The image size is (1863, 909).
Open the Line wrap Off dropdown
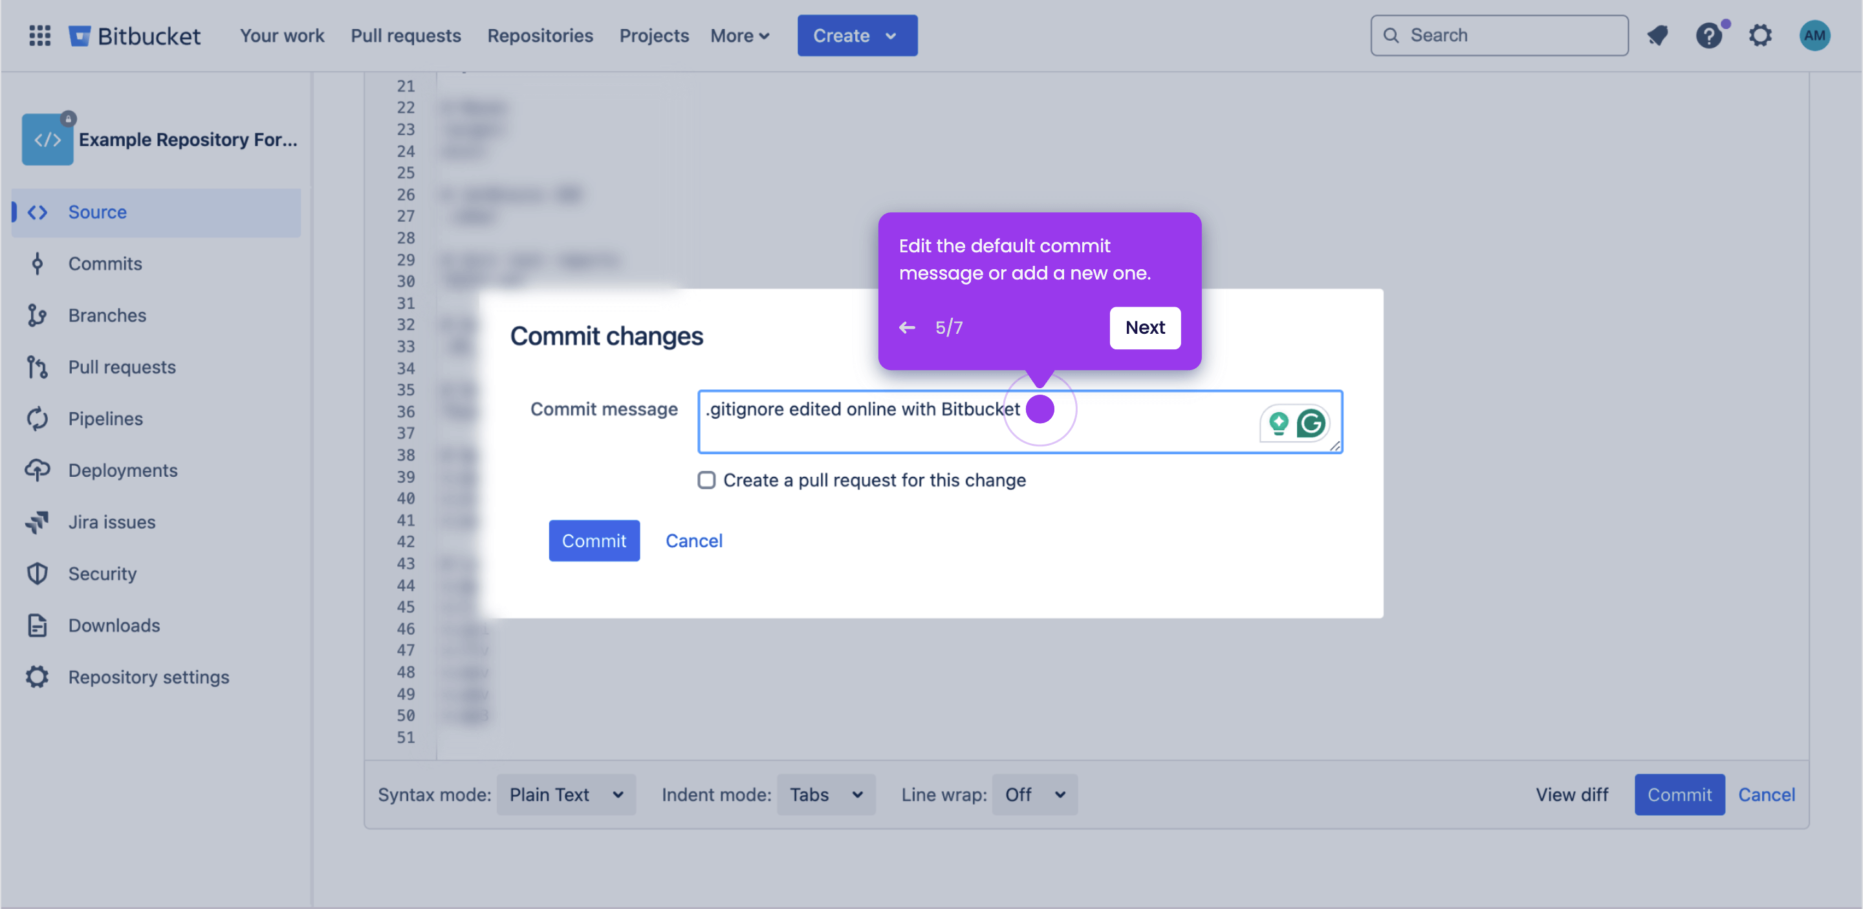[x=1035, y=794]
